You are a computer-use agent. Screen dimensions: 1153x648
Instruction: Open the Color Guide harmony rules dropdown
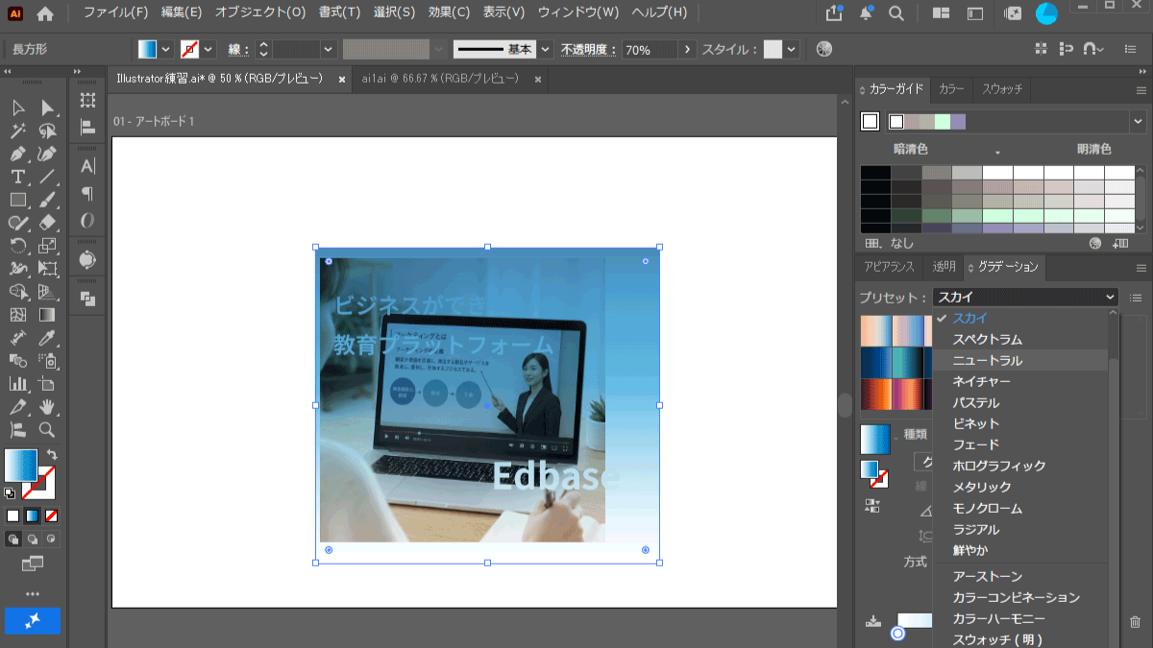[1138, 122]
